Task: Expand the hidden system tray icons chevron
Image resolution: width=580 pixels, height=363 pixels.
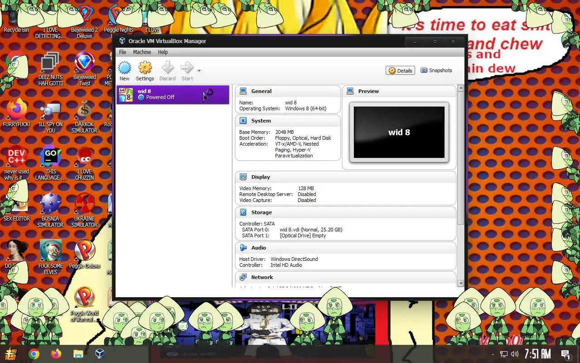Action: pyautogui.click(x=493, y=354)
